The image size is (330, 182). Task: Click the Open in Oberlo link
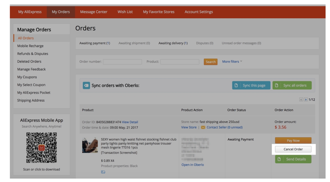(193, 165)
